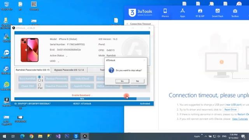Click the 'Mode: Ramdisk' text
Image resolution: width=249 pixels, height=140 pixels.
107,56
